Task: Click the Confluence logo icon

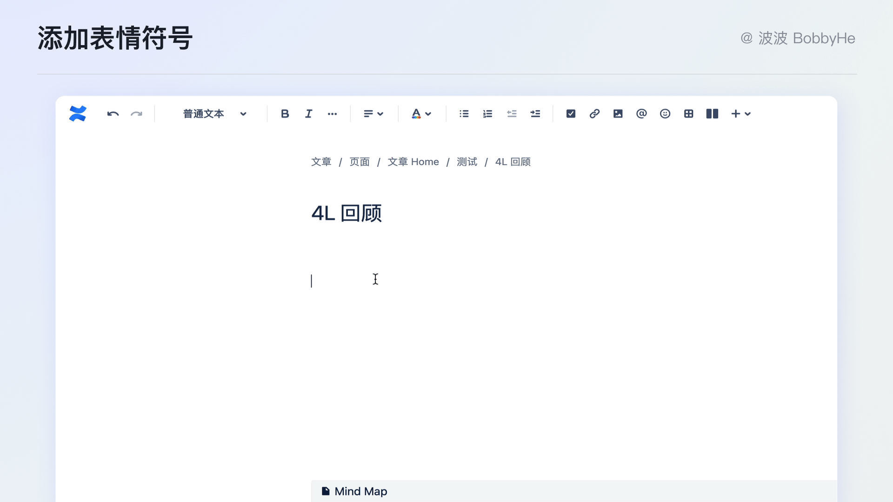Action: 78,114
